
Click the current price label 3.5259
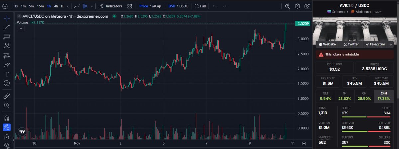(302, 23)
